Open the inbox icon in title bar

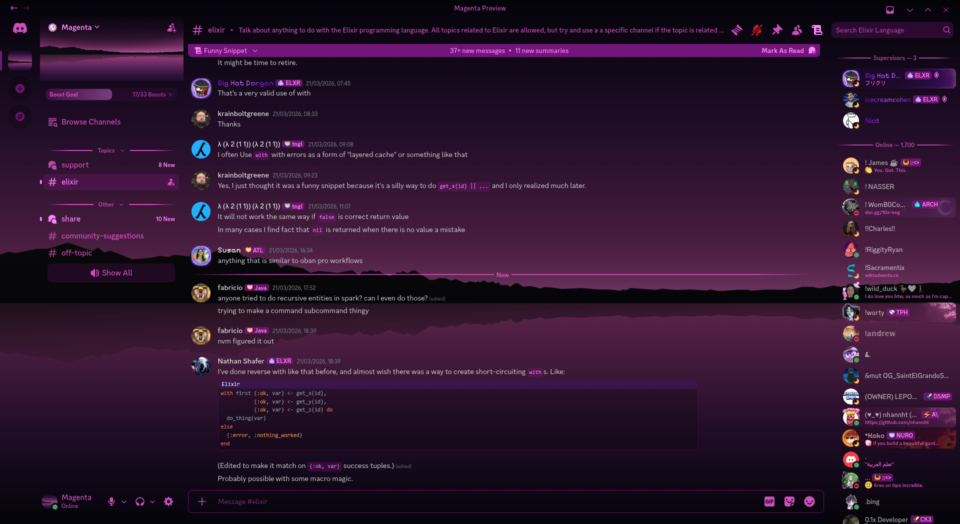pyautogui.click(x=890, y=9)
